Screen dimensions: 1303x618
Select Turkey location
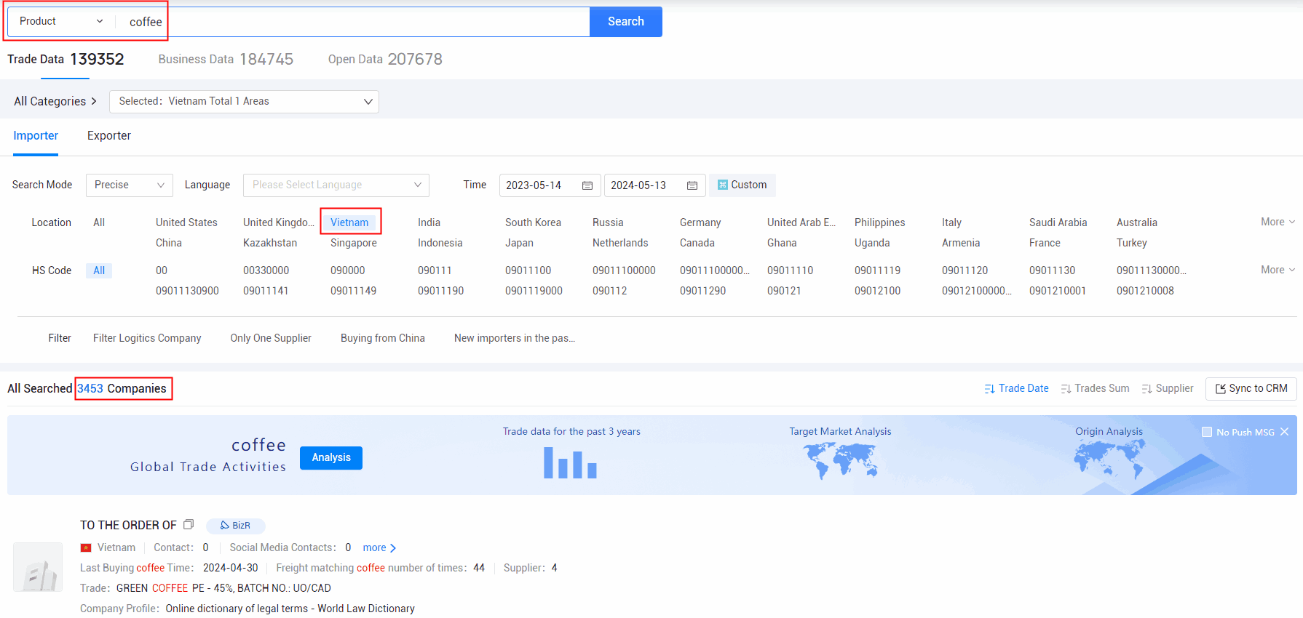pos(1132,243)
